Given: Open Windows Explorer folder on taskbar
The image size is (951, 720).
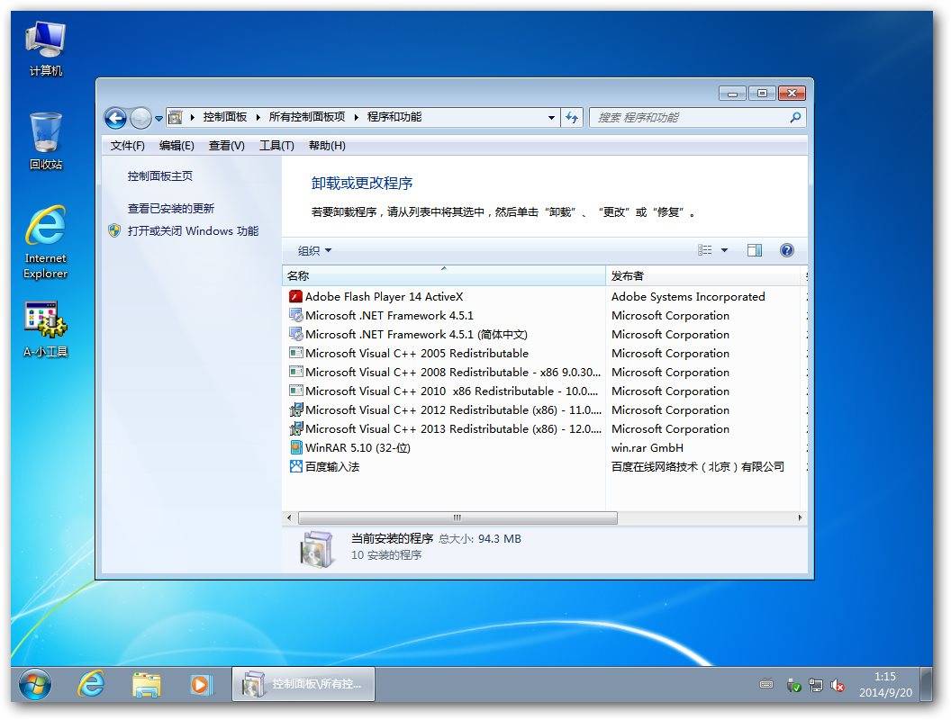Looking at the screenshot, I should 146,685.
